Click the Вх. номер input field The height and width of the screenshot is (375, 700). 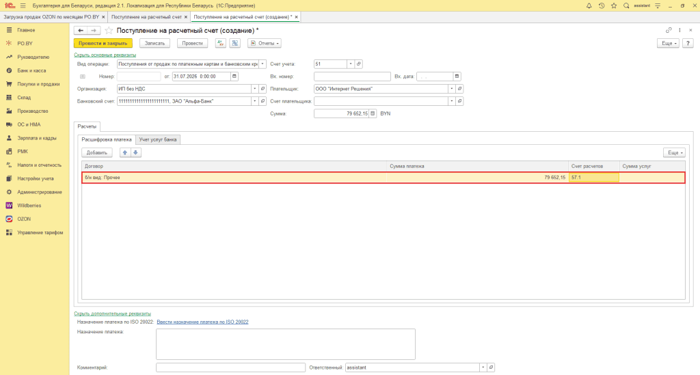point(352,77)
